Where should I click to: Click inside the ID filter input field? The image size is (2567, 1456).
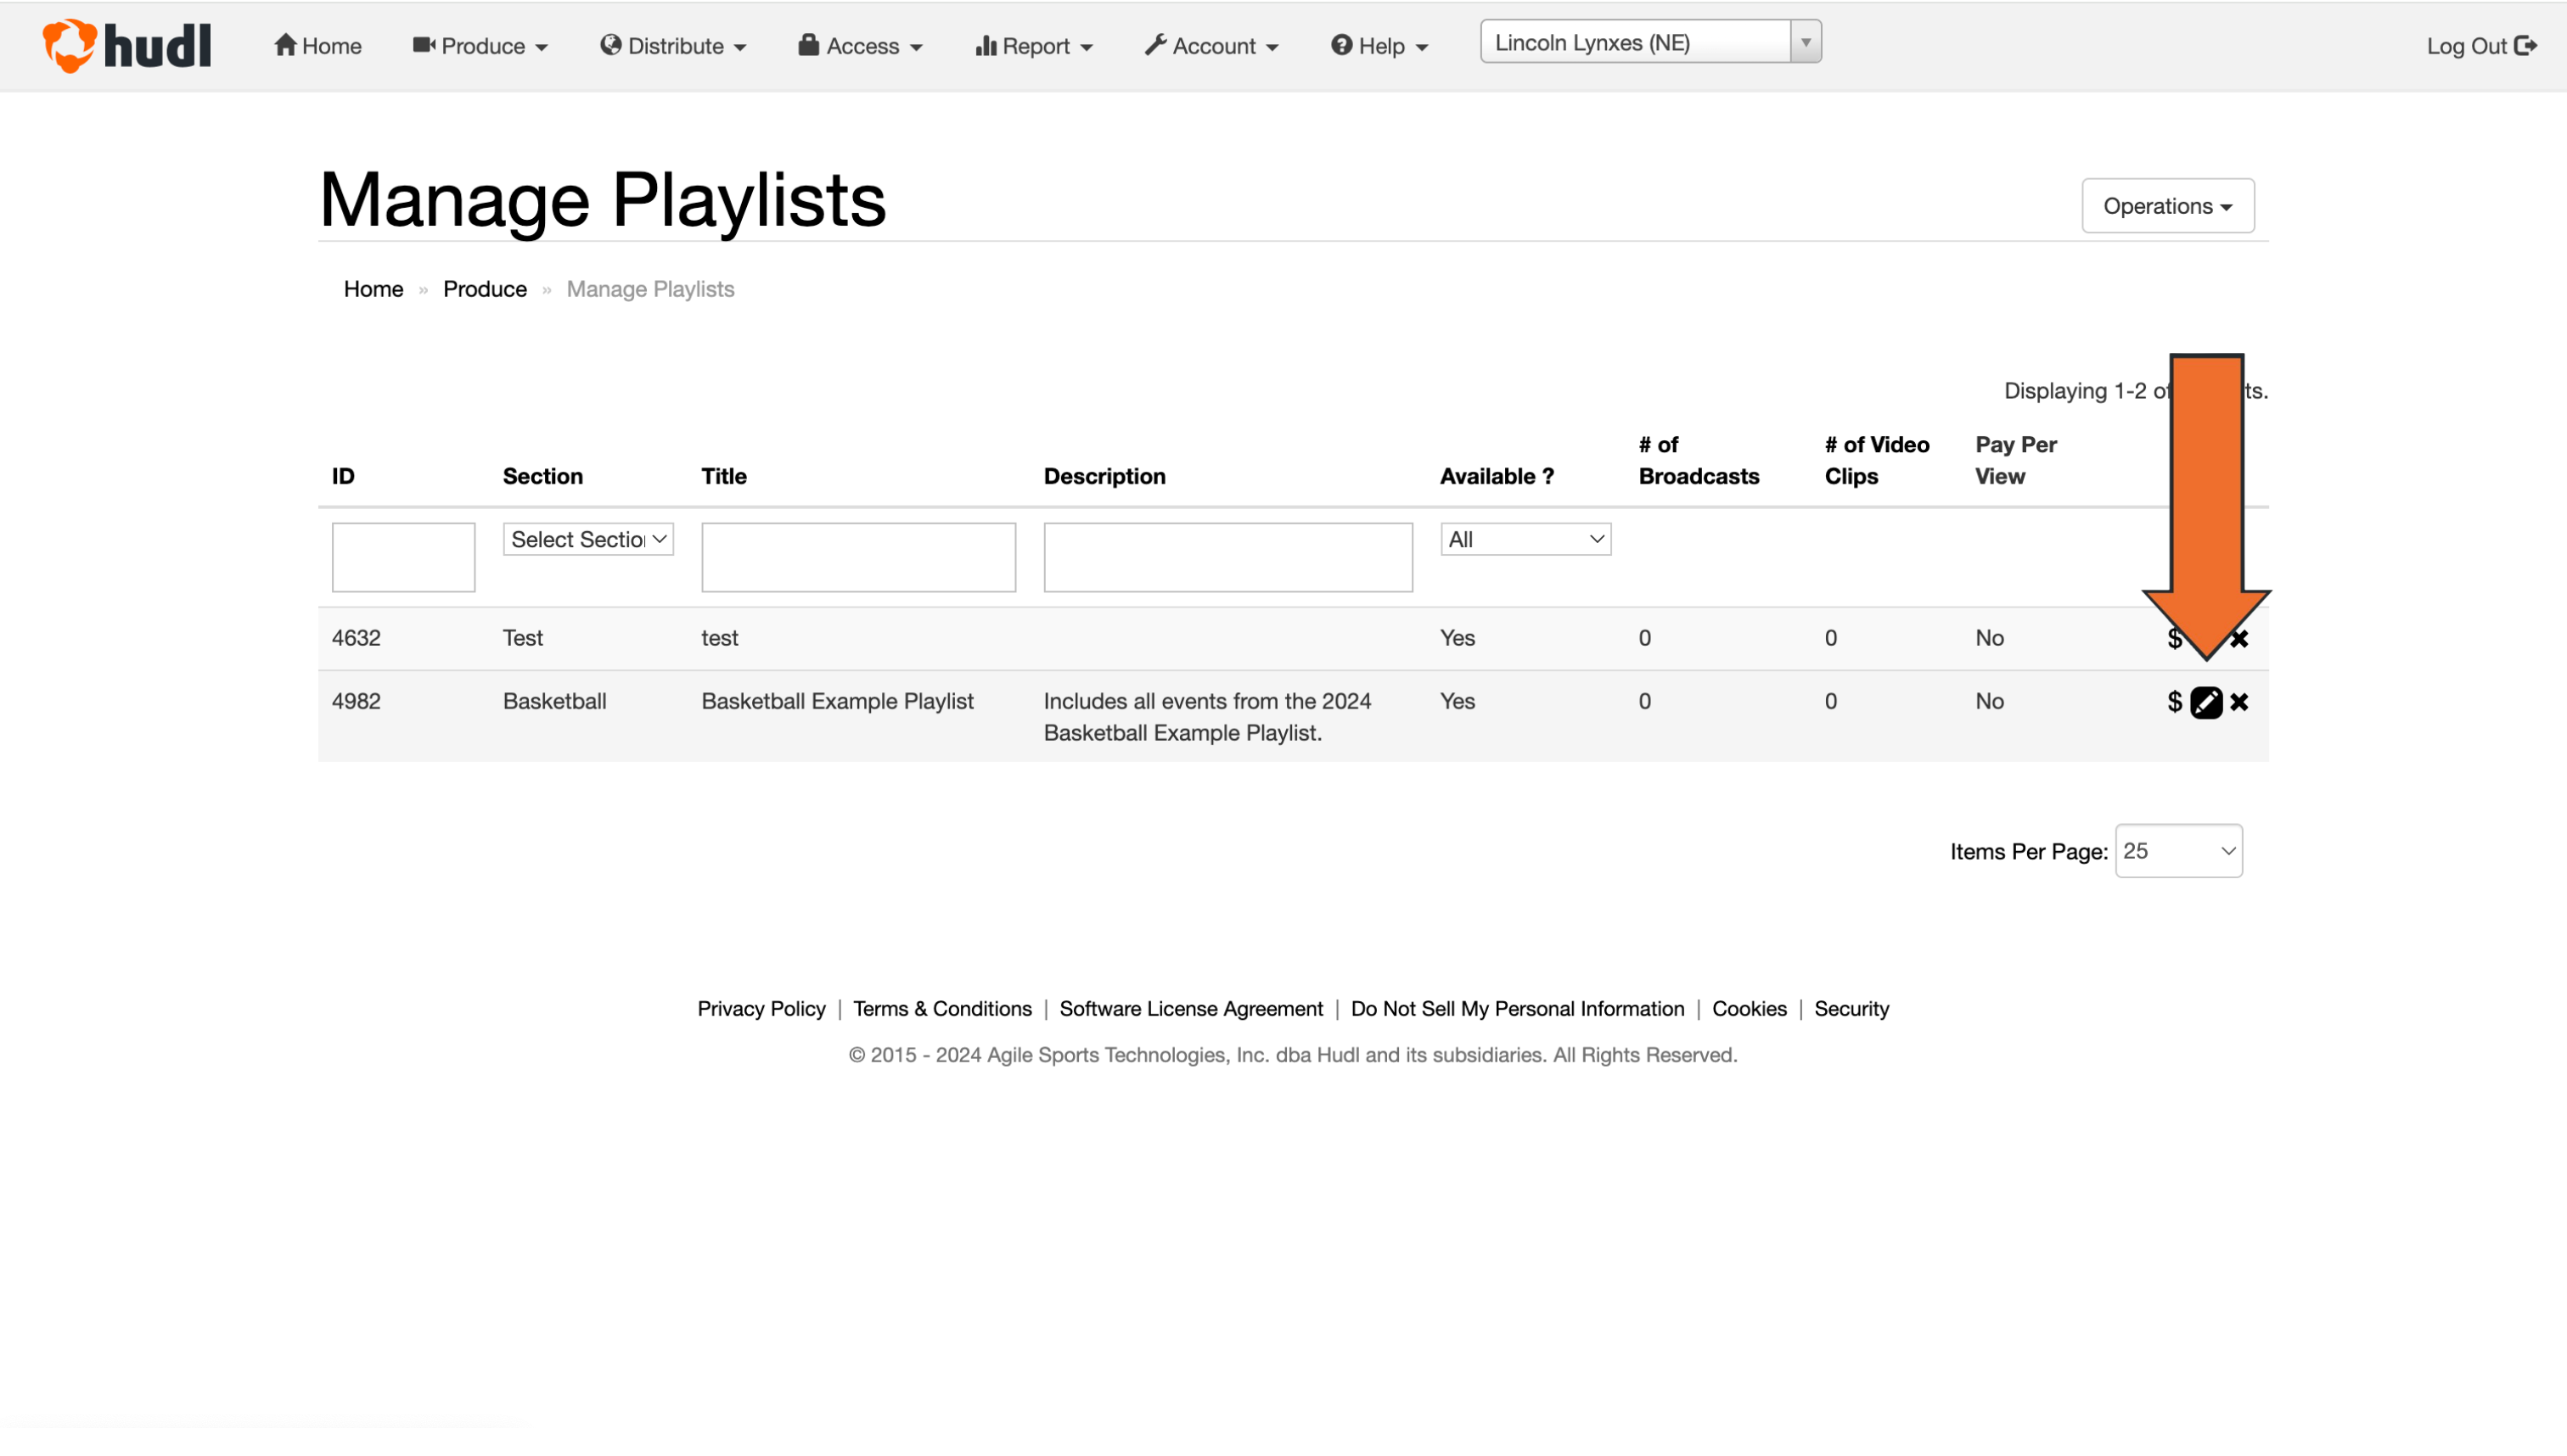(x=402, y=557)
